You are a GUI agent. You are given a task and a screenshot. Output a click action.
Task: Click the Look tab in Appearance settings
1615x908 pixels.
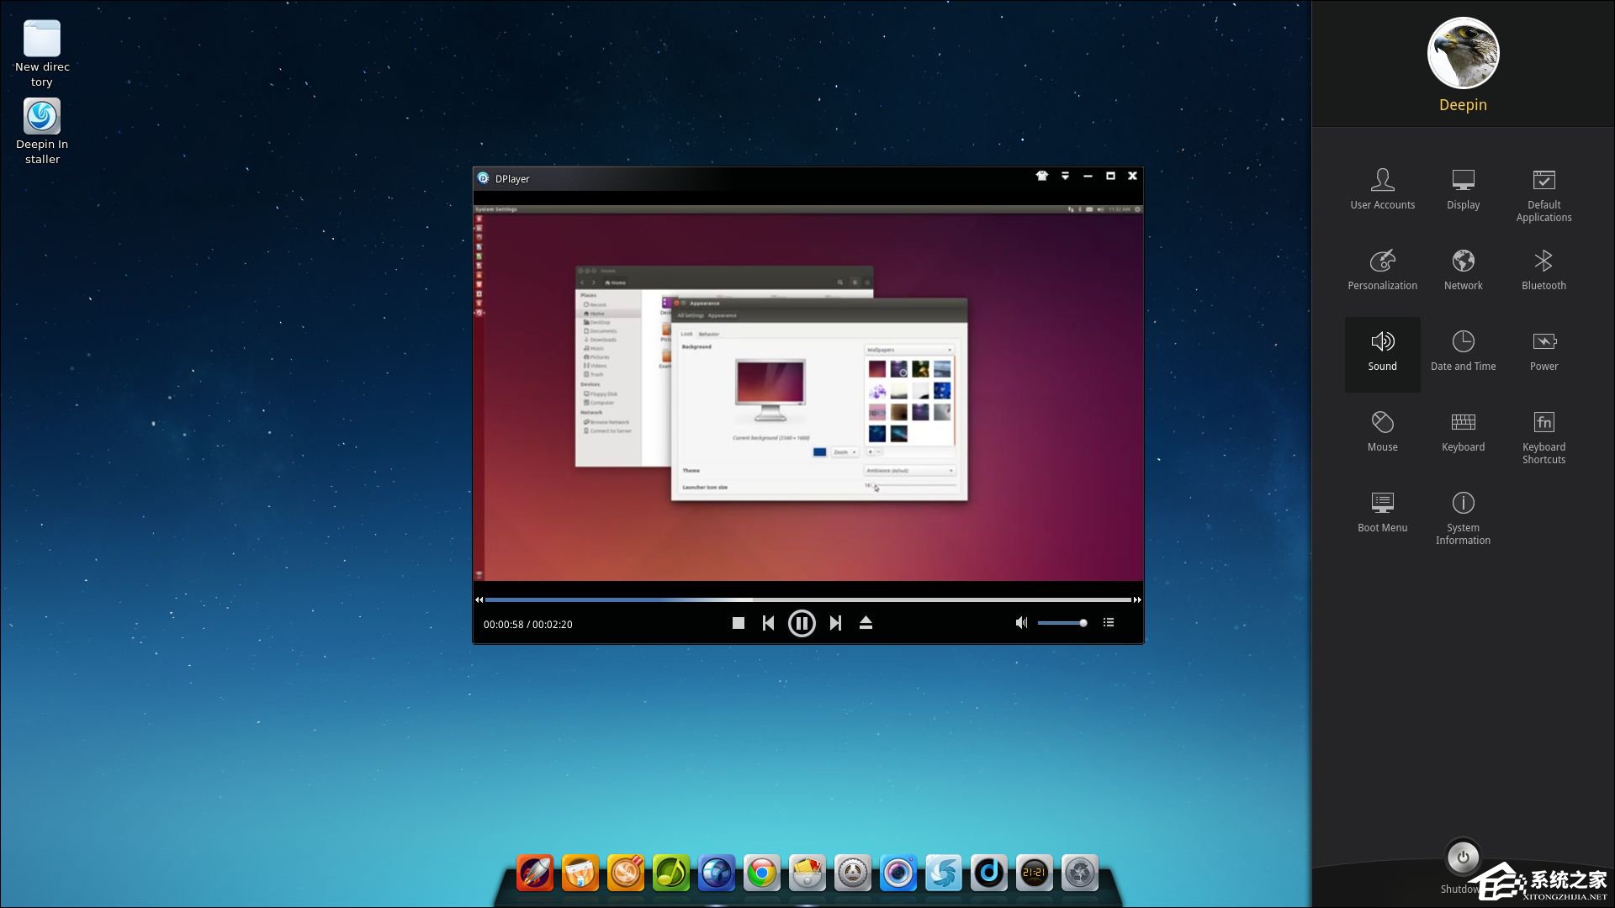click(686, 335)
